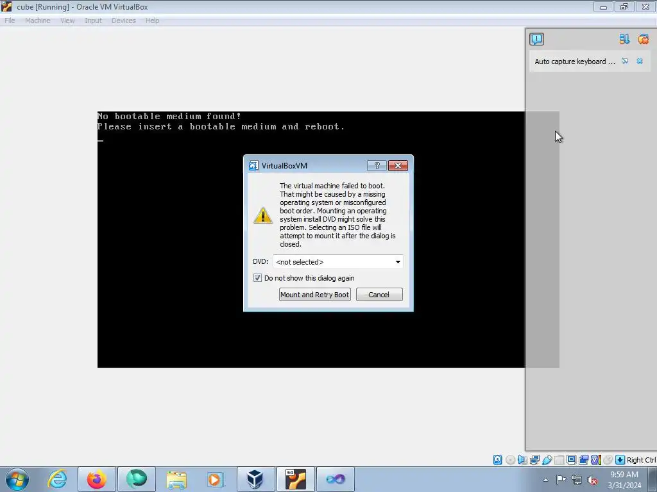The height and width of the screenshot is (492, 657).
Task: Click the CPU virtualization status indicator
Action: 596,460
